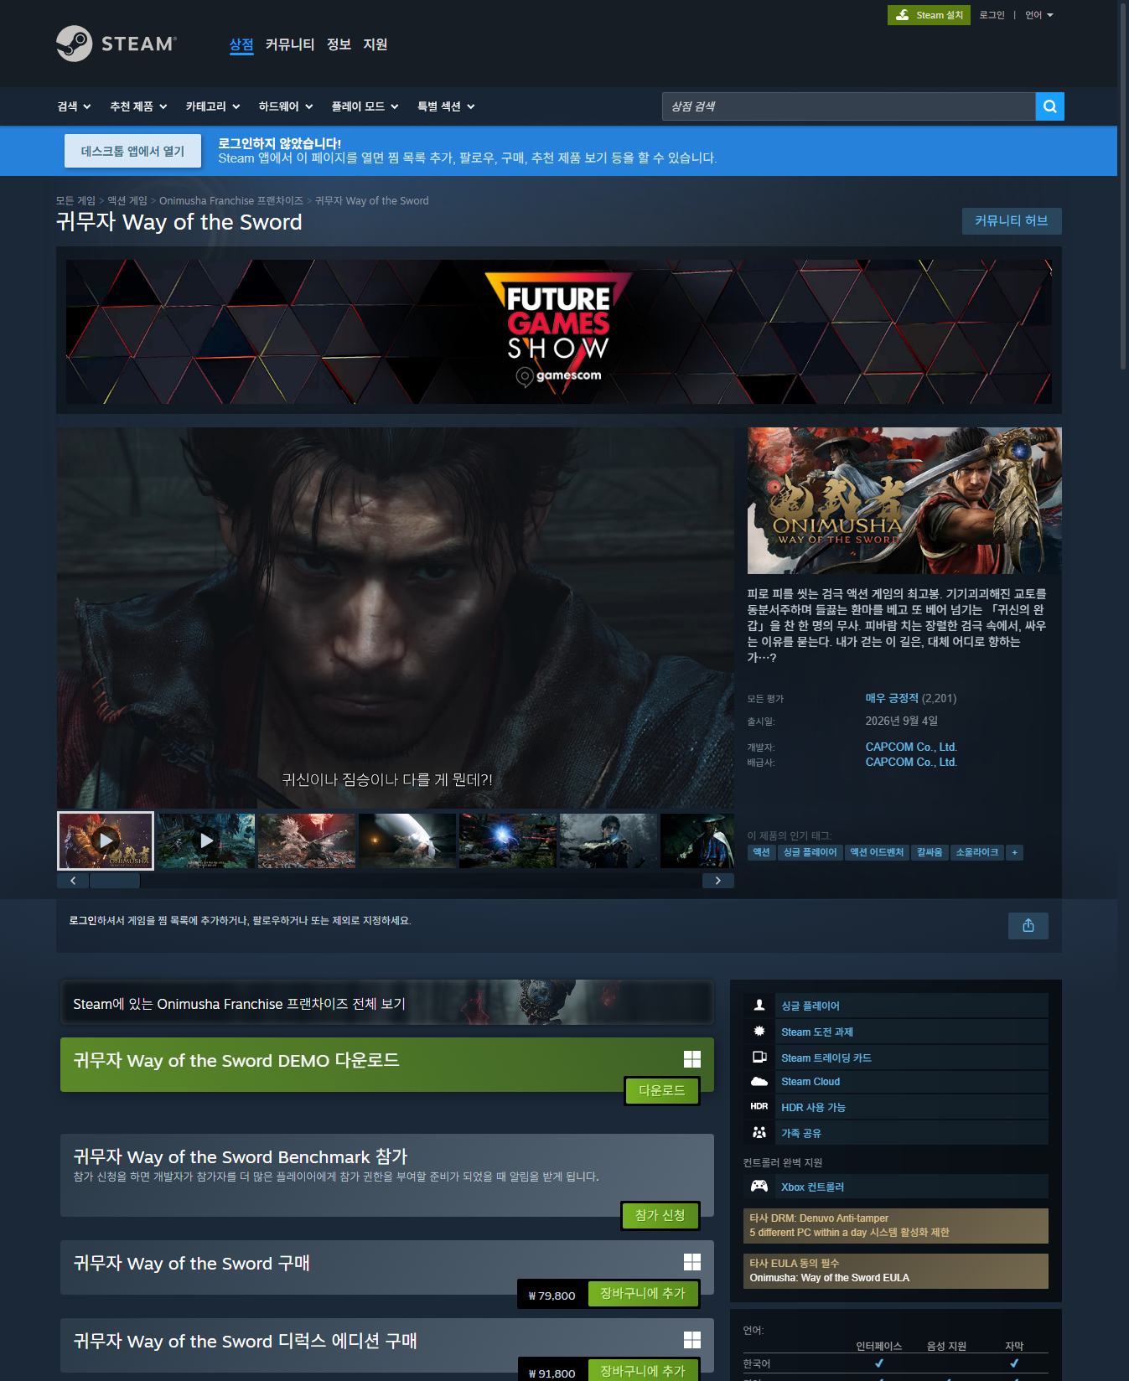Open the 정보 menu item
The image size is (1129, 1381).
pos(339,44)
